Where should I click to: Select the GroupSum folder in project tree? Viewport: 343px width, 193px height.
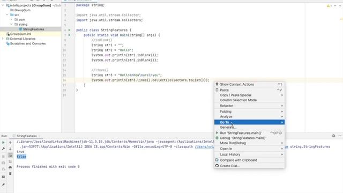(x=23, y=10)
